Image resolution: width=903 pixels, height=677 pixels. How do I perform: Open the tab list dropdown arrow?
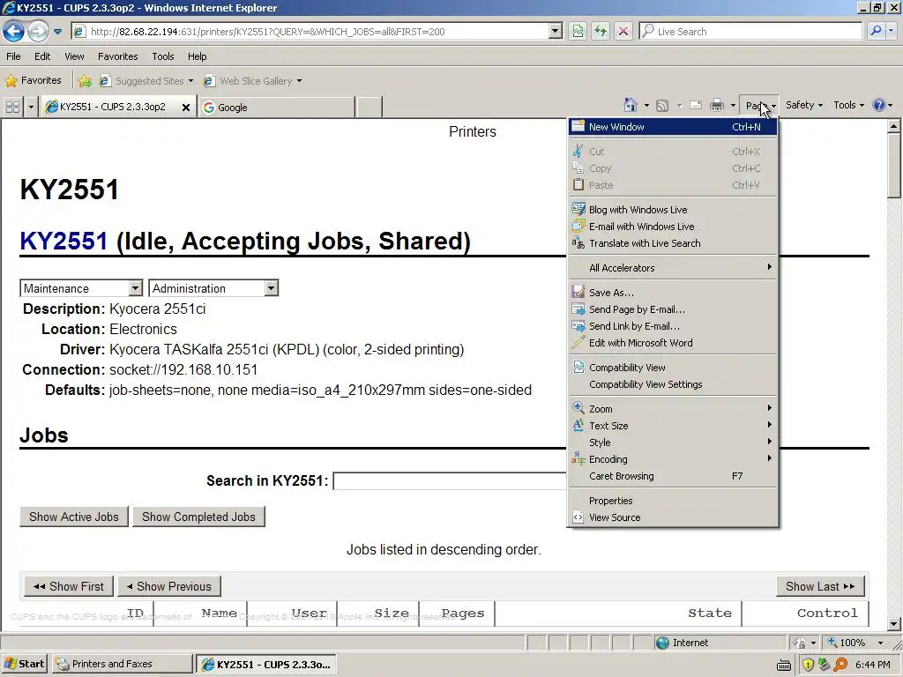click(31, 107)
